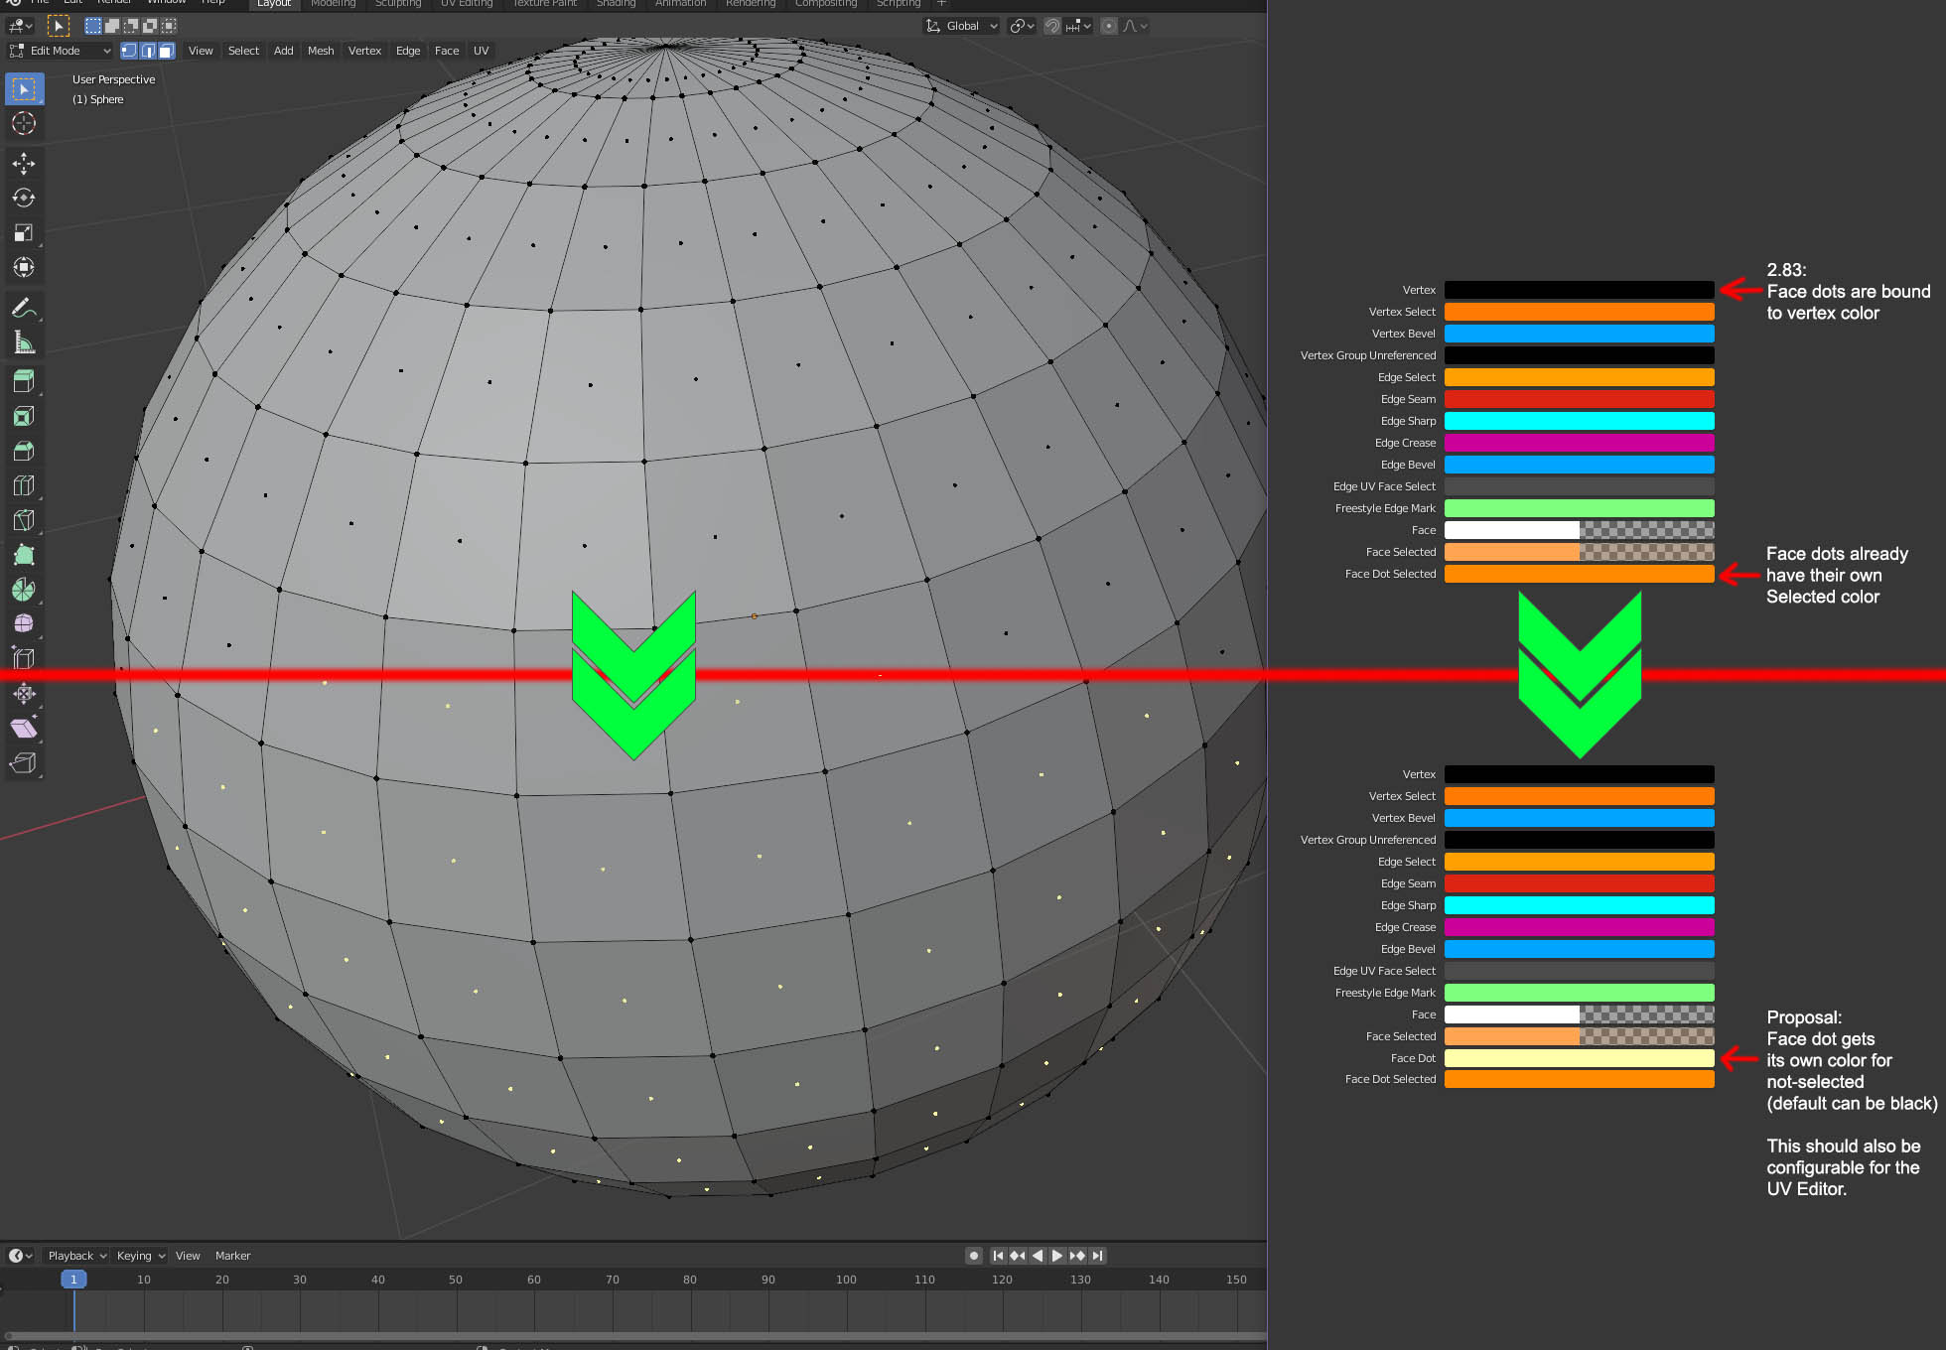1946x1350 pixels.
Task: Jump to the timeline start frame
Action: pyautogui.click(x=998, y=1256)
